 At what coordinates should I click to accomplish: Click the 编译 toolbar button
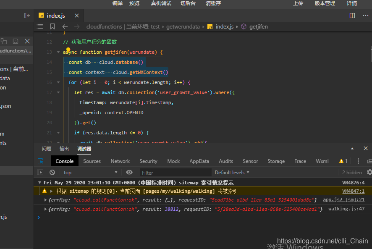(118, 3)
